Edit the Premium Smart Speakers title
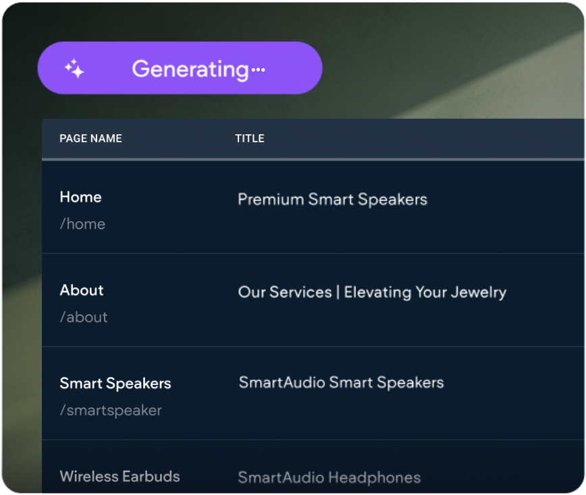The image size is (586, 495). click(x=332, y=200)
